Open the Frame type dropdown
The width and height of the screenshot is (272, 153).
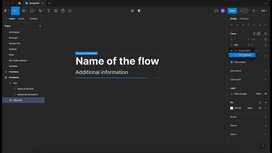coord(234,34)
